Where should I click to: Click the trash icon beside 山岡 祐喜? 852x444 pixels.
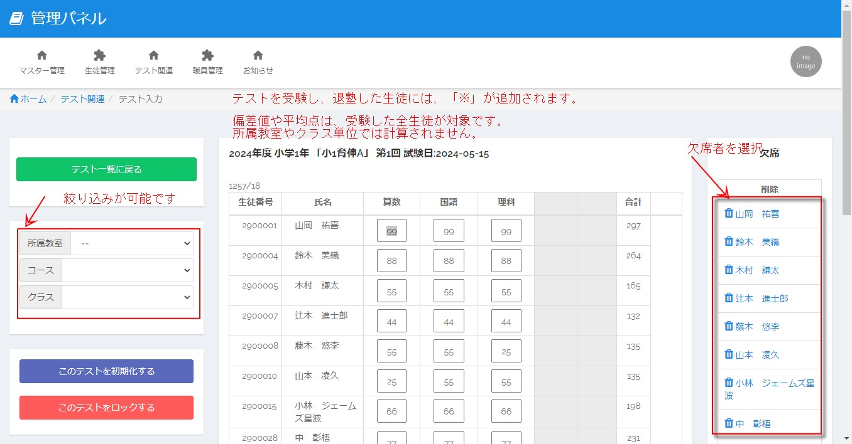click(x=729, y=213)
